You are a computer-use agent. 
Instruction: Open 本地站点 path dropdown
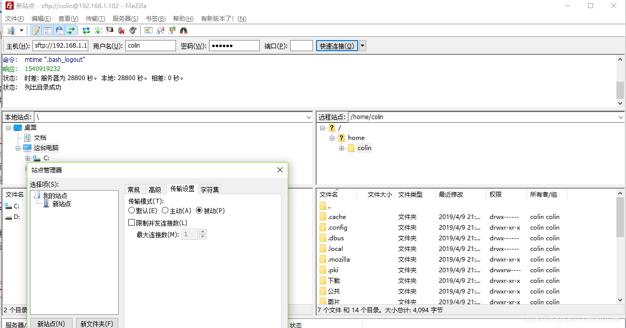click(x=309, y=117)
